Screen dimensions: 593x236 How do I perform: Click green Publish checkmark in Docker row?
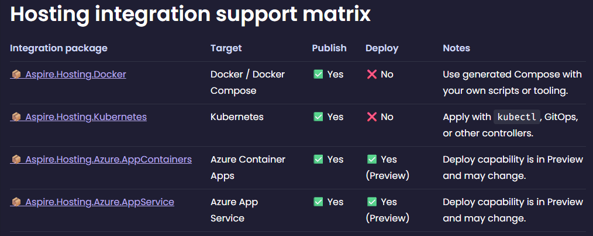pos(318,75)
